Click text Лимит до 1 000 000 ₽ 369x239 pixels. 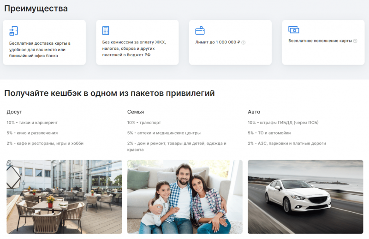click(x=218, y=42)
